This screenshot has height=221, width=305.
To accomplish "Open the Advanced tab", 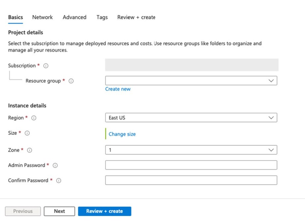I will (x=74, y=17).
